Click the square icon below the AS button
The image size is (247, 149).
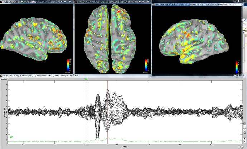(x=244, y=133)
